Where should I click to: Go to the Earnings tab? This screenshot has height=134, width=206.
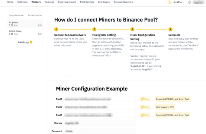tap(49, 2)
